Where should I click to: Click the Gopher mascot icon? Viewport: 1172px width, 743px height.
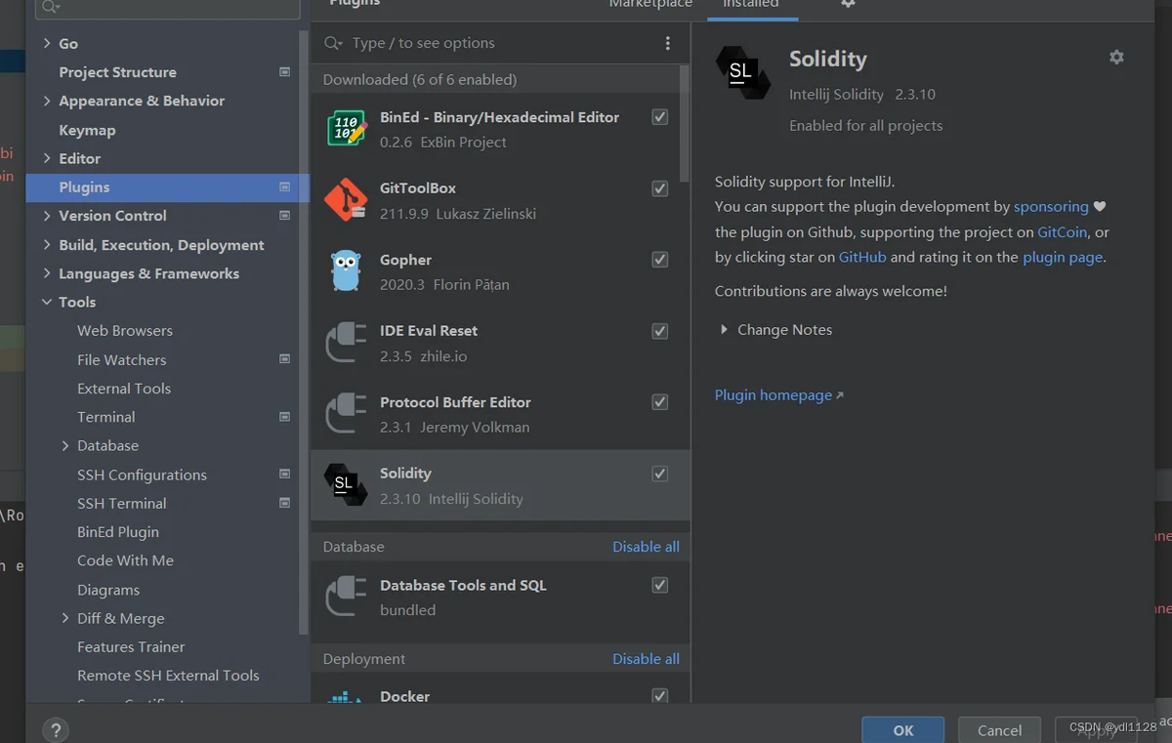click(x=346, y=271)
